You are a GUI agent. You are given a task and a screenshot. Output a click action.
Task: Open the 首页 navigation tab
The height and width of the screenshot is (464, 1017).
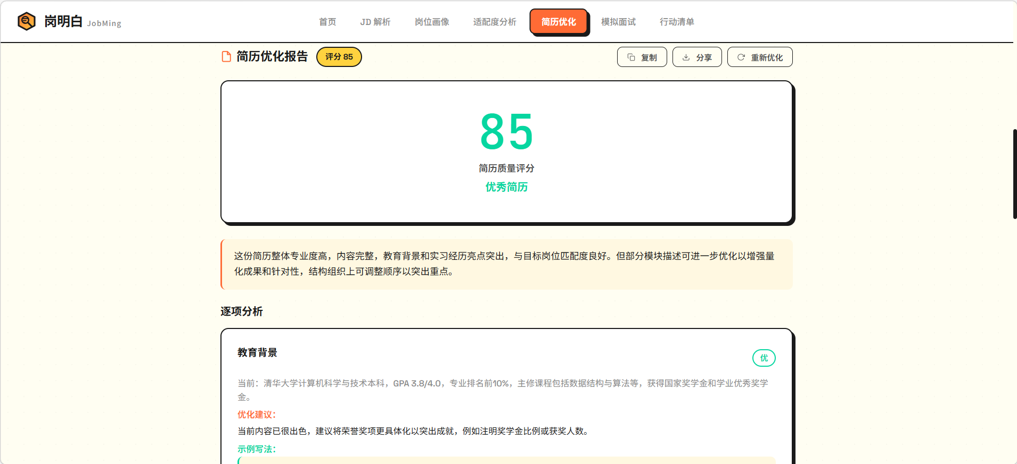[x=327, y=22]
